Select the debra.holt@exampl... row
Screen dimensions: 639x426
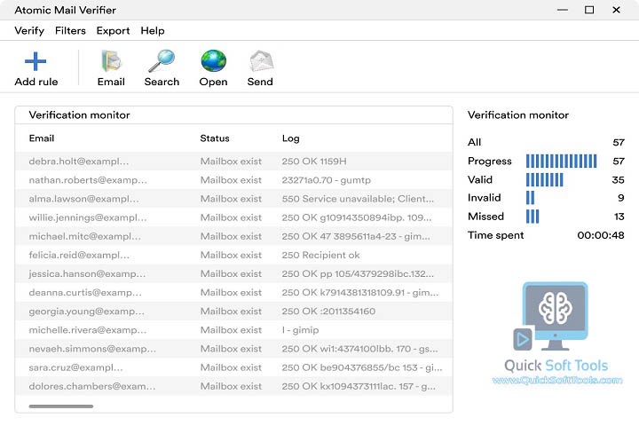pyautogui.click(x=234, y=162)
